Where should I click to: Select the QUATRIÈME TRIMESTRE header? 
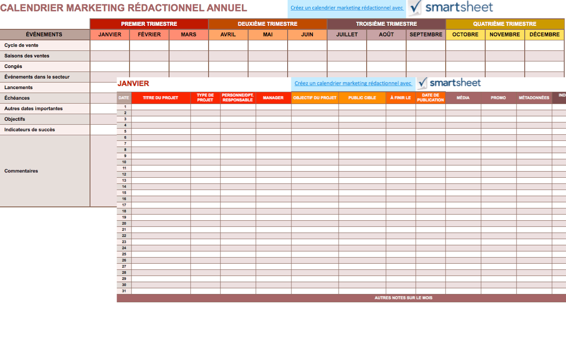(505, 24)
